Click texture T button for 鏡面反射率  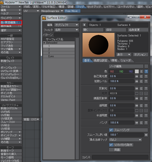(x=146, y=98)
